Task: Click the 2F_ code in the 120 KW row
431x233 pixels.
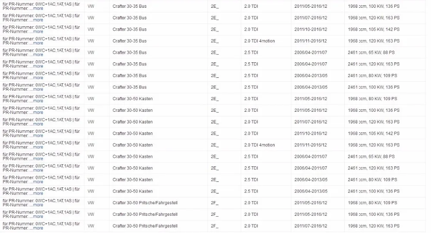Action: [x=214, y=226]
